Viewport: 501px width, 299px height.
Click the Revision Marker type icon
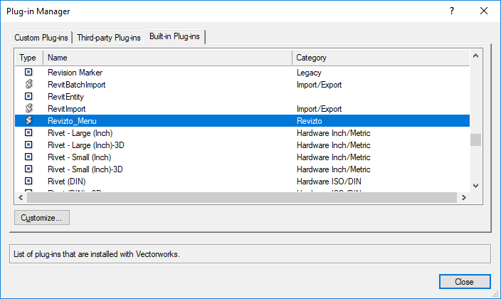(28, 73)
